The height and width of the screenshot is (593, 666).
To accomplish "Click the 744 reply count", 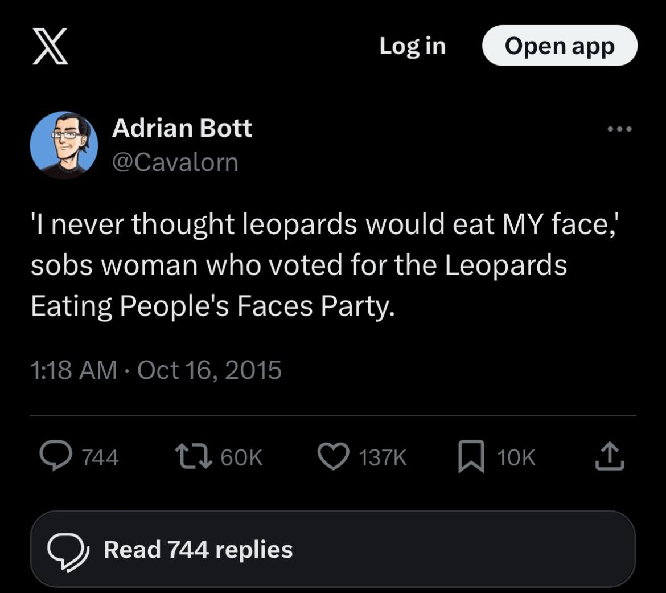I will (x=100, y=457).
